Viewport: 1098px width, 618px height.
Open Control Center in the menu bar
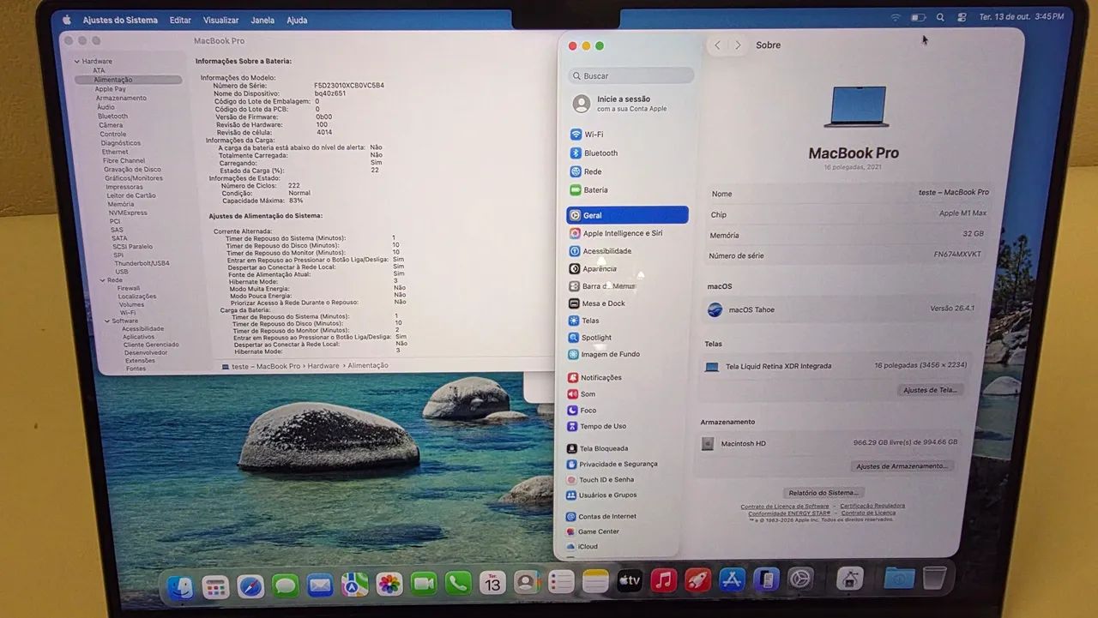(x=962, y=17)
